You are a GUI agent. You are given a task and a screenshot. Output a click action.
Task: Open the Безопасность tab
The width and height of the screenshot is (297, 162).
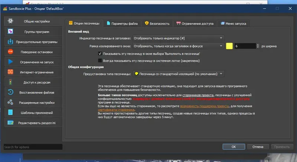coord(157,23)
